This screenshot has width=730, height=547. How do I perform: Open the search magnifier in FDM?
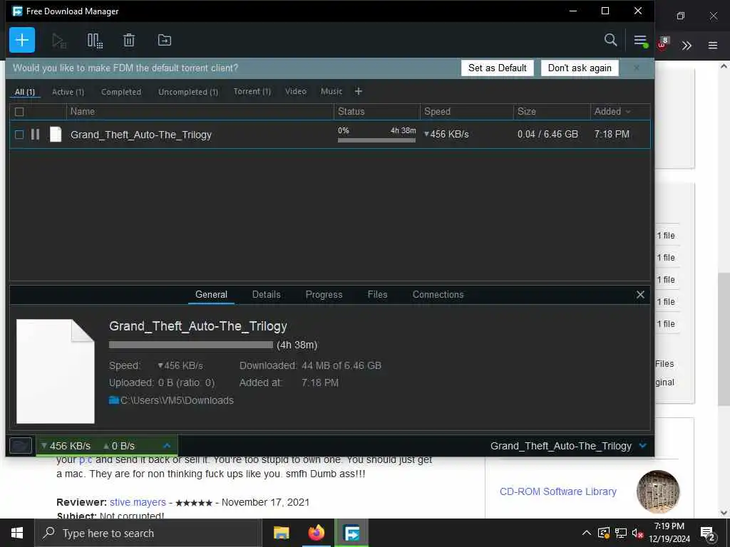[x=610, y=40]
